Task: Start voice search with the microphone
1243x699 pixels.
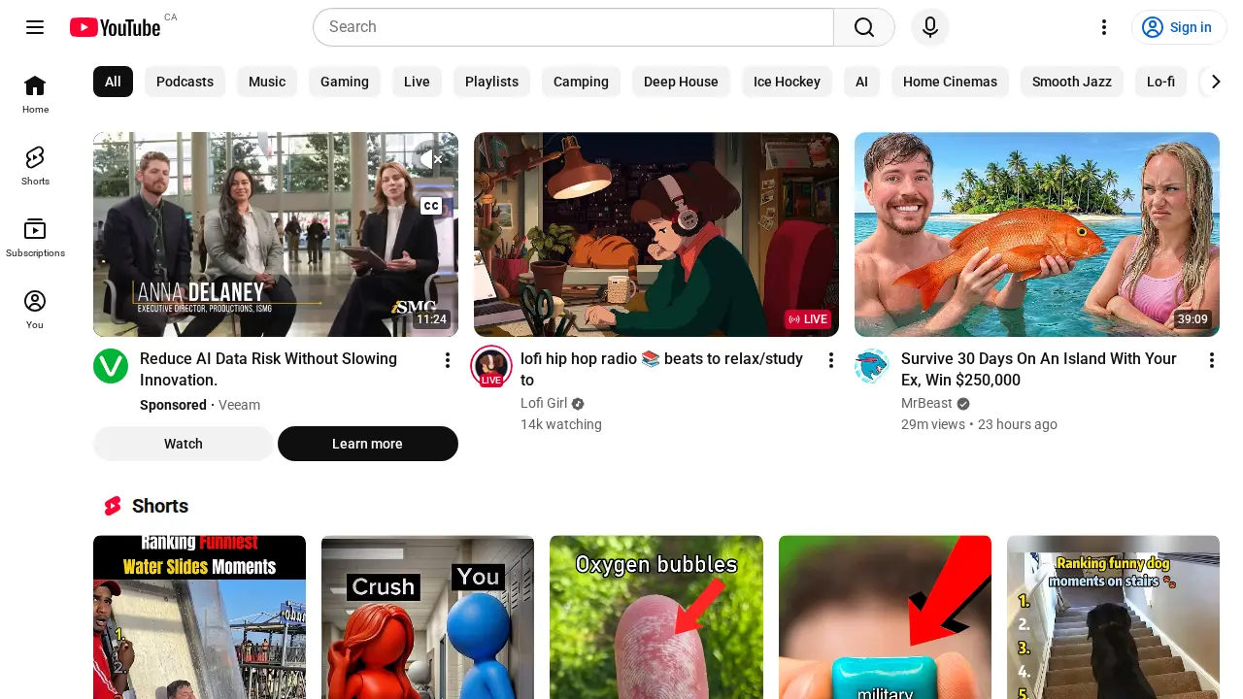Action: (930, 27)
